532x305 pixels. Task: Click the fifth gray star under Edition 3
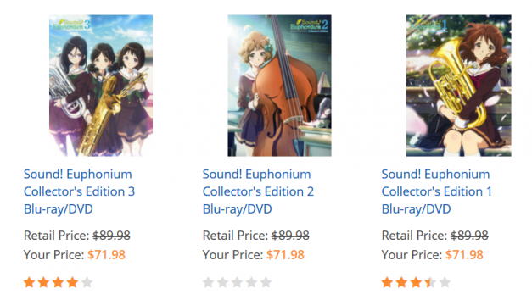click(87, 282)
